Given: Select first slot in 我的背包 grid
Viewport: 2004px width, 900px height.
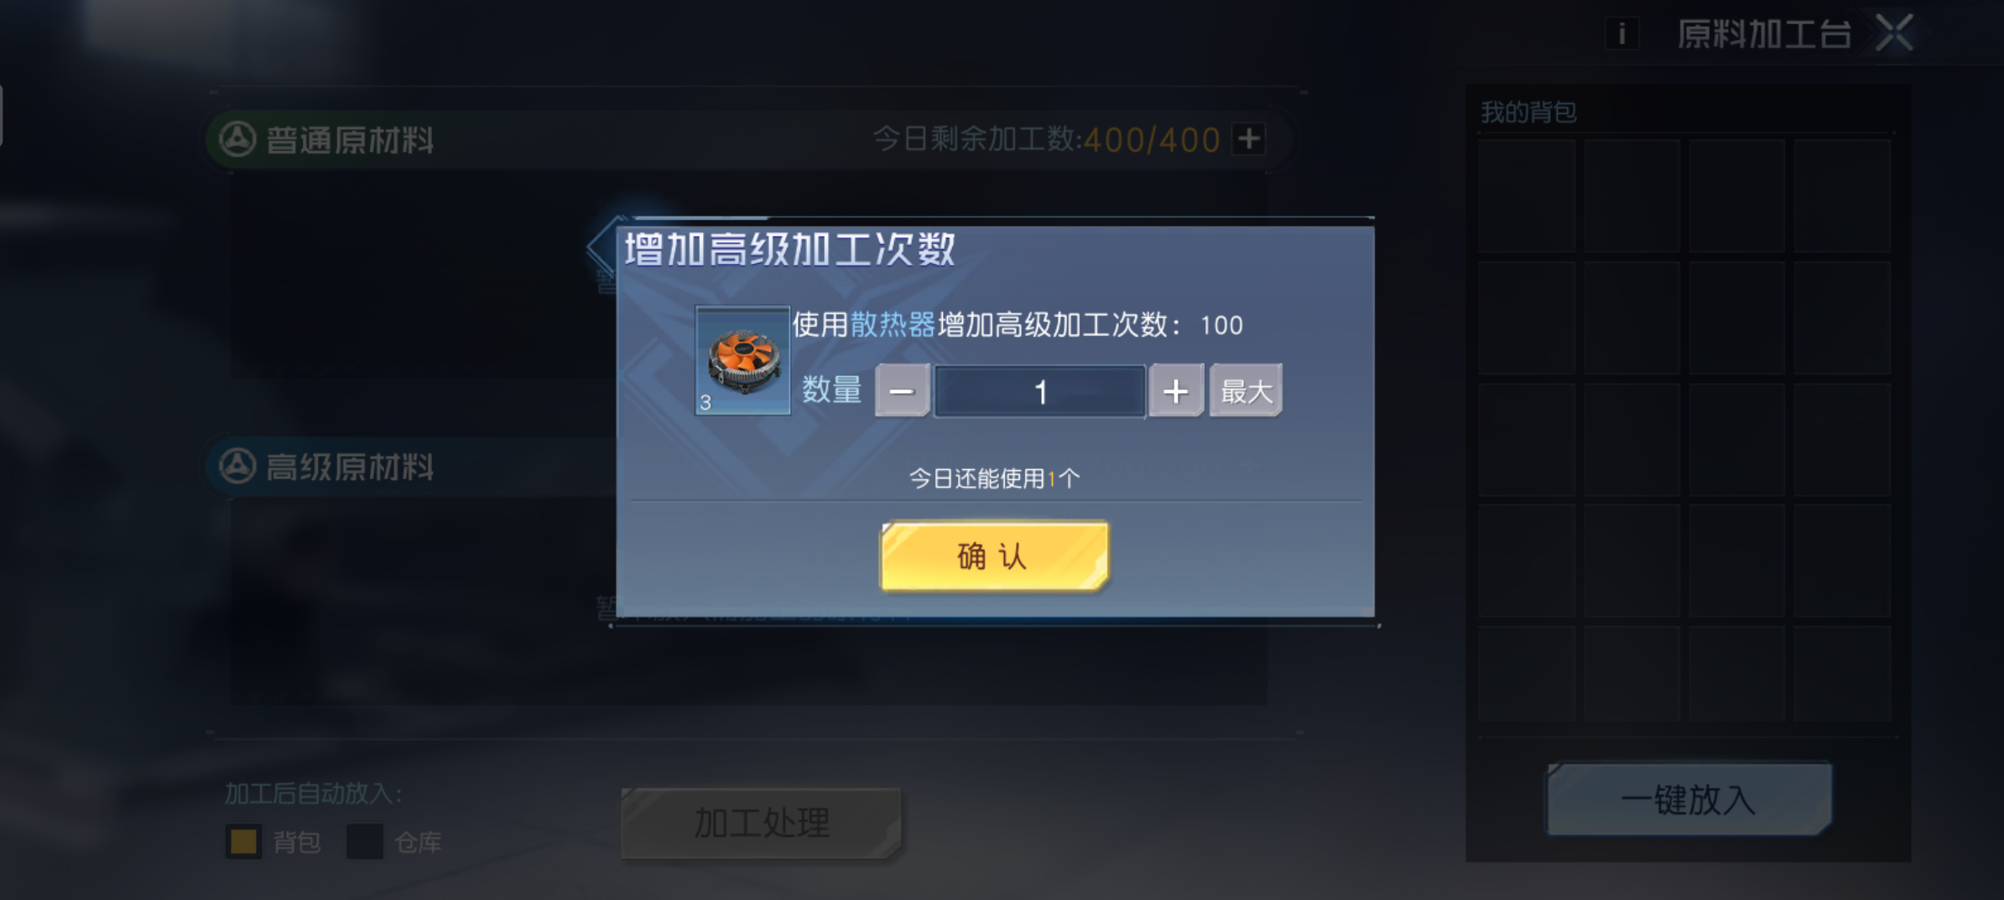Looking at the screenshot, I should click(1527, 196).
